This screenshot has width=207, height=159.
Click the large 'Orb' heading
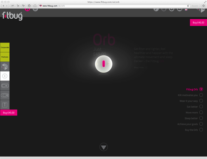(104, 39)
